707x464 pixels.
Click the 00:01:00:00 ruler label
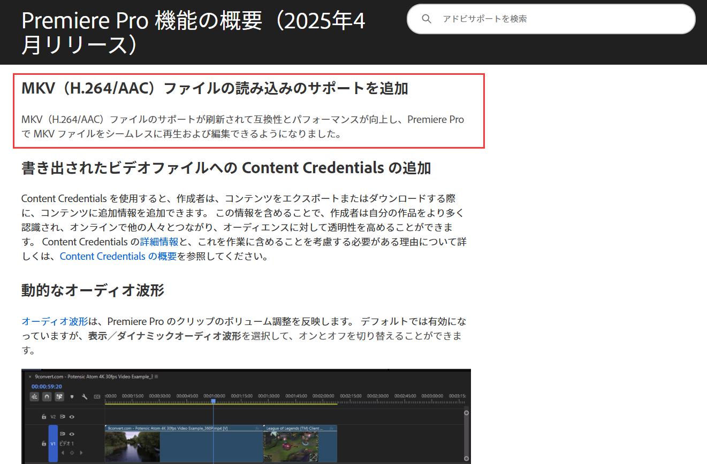[x=214, y=396]
